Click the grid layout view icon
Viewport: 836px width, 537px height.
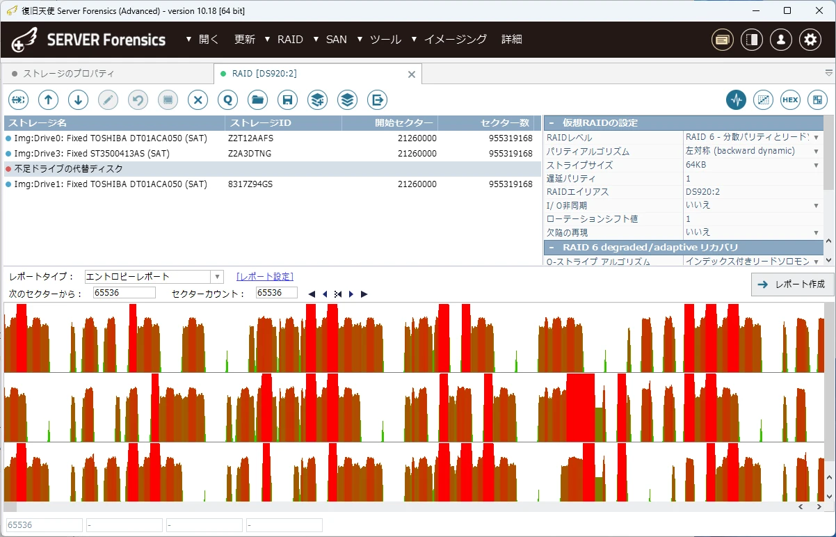pos(817,100)
